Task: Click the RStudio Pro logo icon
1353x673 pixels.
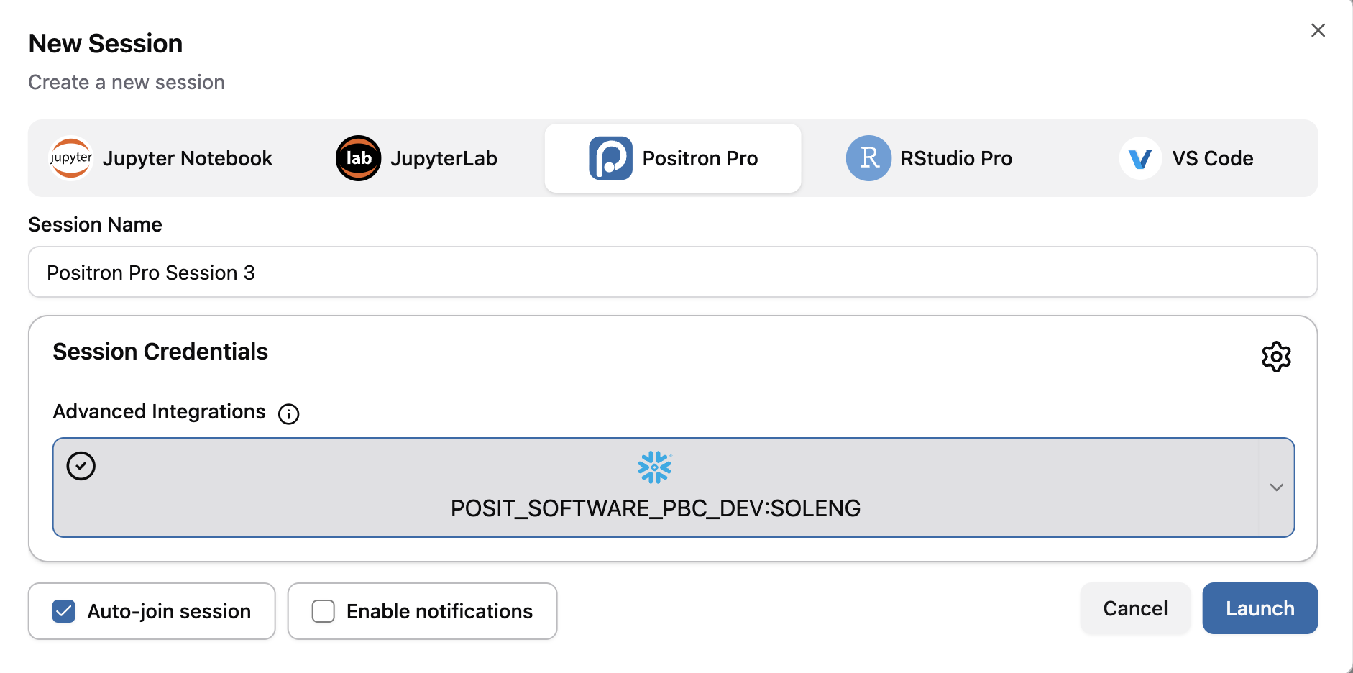Action: pyautogui.click(x=868, y=158)
